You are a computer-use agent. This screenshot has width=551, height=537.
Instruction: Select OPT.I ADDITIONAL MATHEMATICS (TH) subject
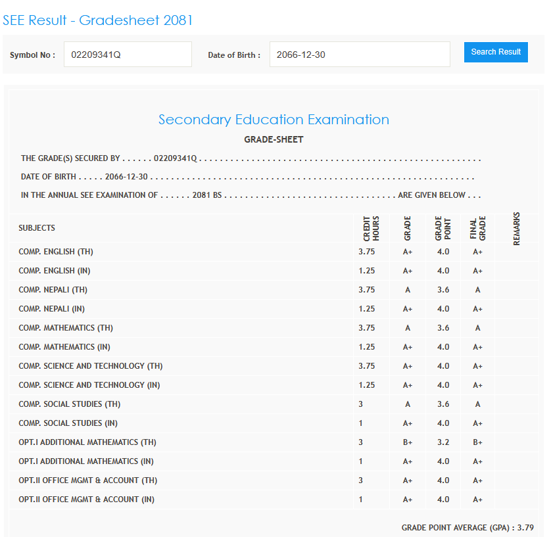87,442
